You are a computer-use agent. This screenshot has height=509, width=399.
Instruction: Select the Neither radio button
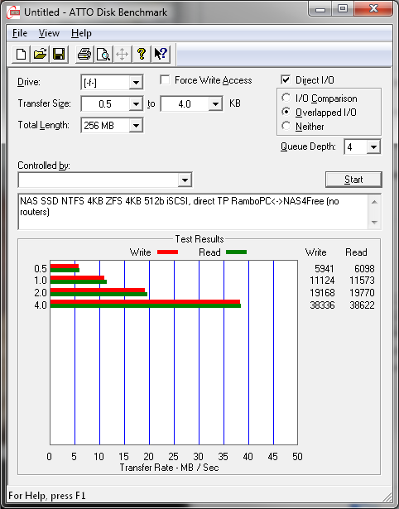(286, 126)
